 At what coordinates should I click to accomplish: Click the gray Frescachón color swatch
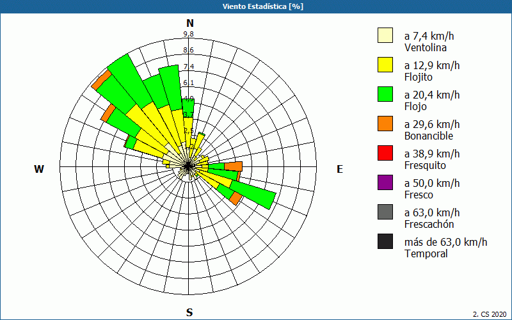pos(385,212)
